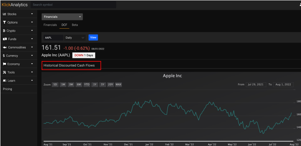The image size is (301, 146).
Task: Click the Apple Inc (AAPL) company name
Action: click(x=56, y=55)
